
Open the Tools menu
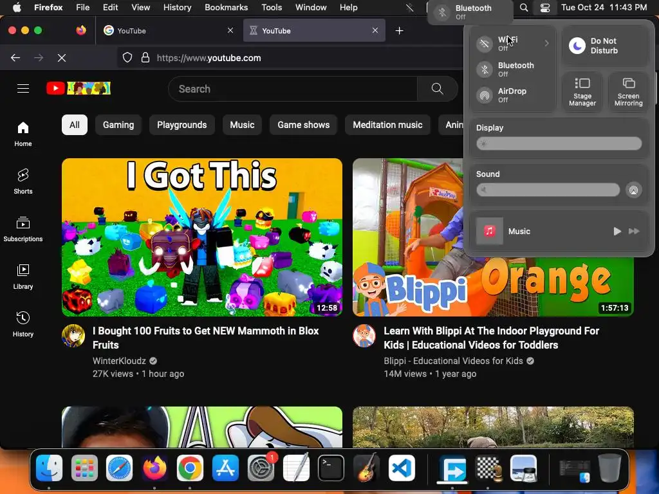[272, 8]
